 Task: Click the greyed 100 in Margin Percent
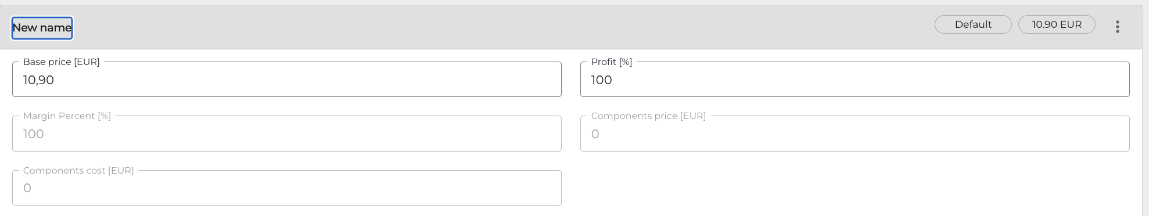(33, 134)
